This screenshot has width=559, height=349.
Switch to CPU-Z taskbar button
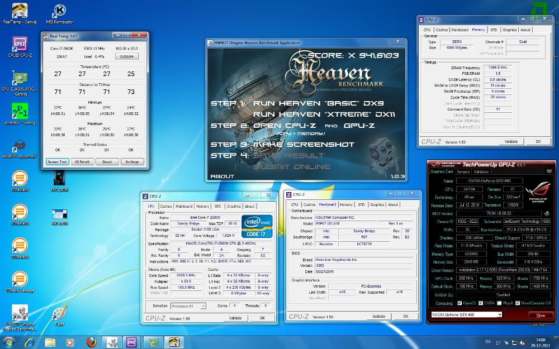[132, 343]
